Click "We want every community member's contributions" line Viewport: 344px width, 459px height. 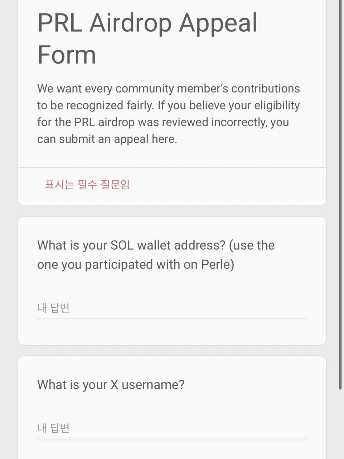click(x=168, y=89)
